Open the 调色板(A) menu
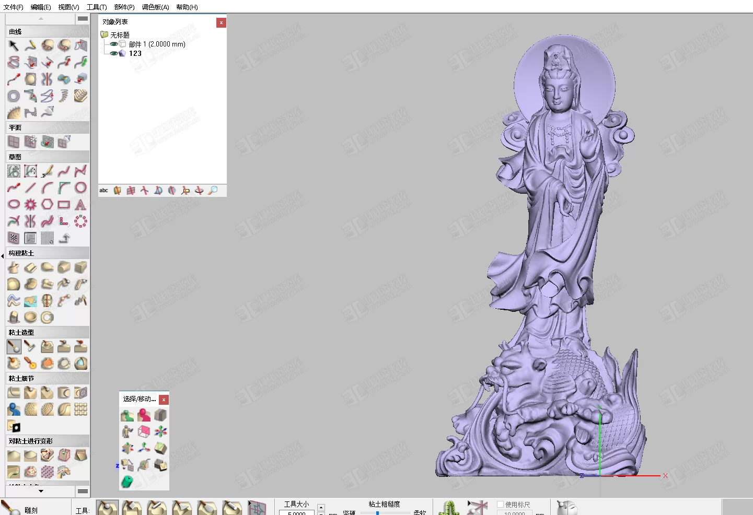Viewport: 753px width, 515px height. [x=155, y=7]
